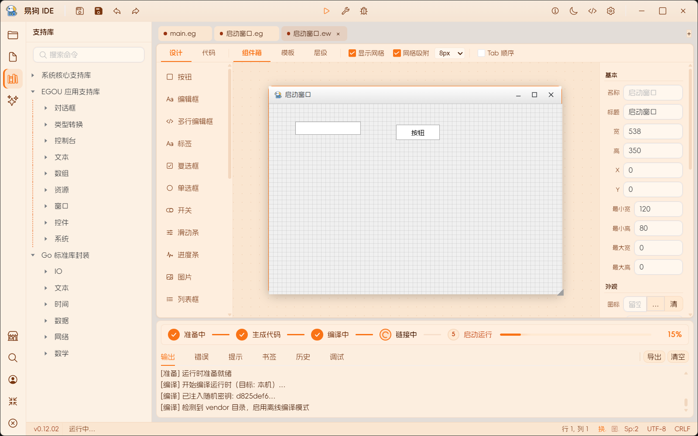Select the edit box on the canvas
Viewport: 698px width, 436px height.
(328, 128)
